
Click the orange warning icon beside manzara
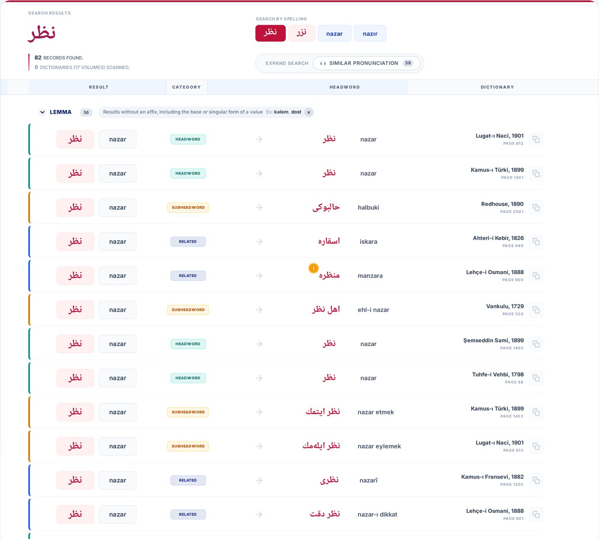tap(313, 268)
